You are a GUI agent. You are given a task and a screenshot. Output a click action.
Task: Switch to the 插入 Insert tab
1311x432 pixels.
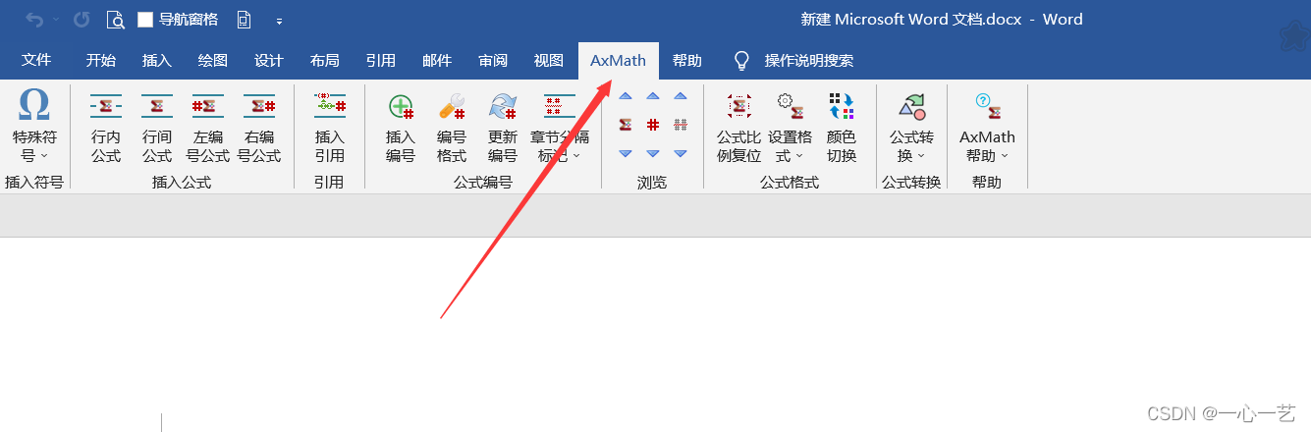(157, 60)
